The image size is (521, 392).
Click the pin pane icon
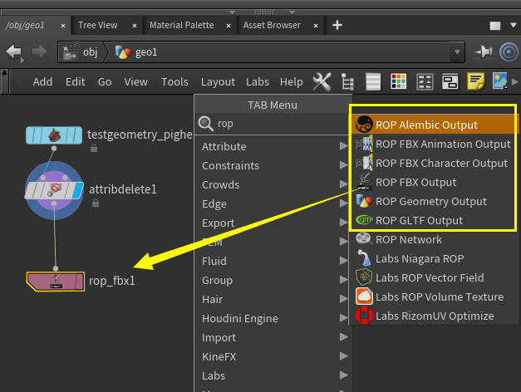tap(484, 52)
